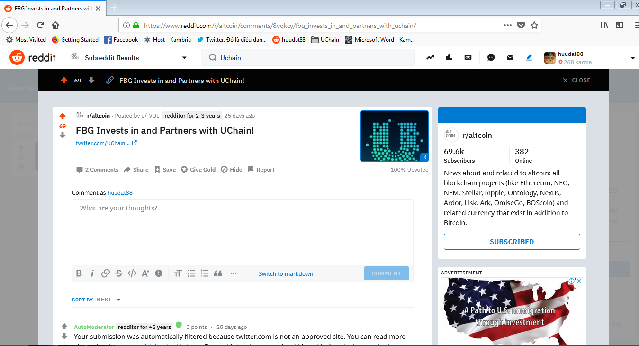Viewport: 639px width, 346px height.
Task: Open the chat bubble icon
Action: coord(491,58)
